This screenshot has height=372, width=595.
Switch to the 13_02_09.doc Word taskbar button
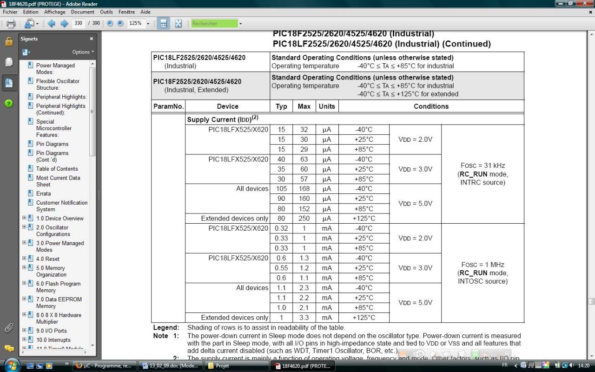click(170, 365)
